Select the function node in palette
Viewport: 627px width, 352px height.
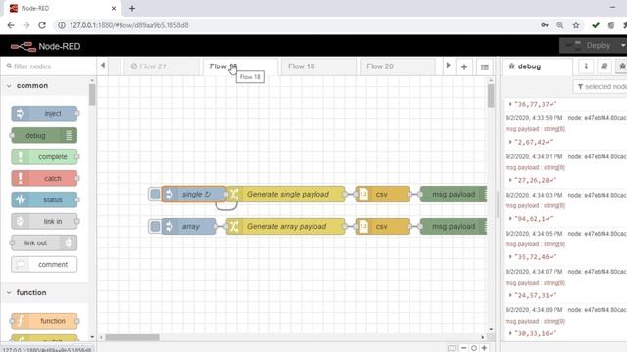click(x=44, y=321)
